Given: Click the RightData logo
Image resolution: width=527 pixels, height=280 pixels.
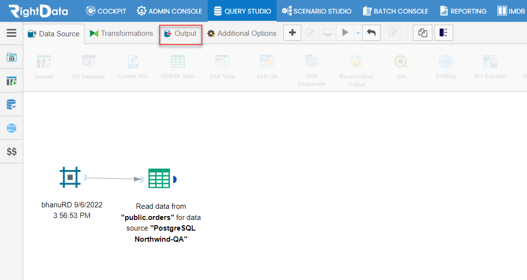Looking at the screenshot, I should (38, 11).
